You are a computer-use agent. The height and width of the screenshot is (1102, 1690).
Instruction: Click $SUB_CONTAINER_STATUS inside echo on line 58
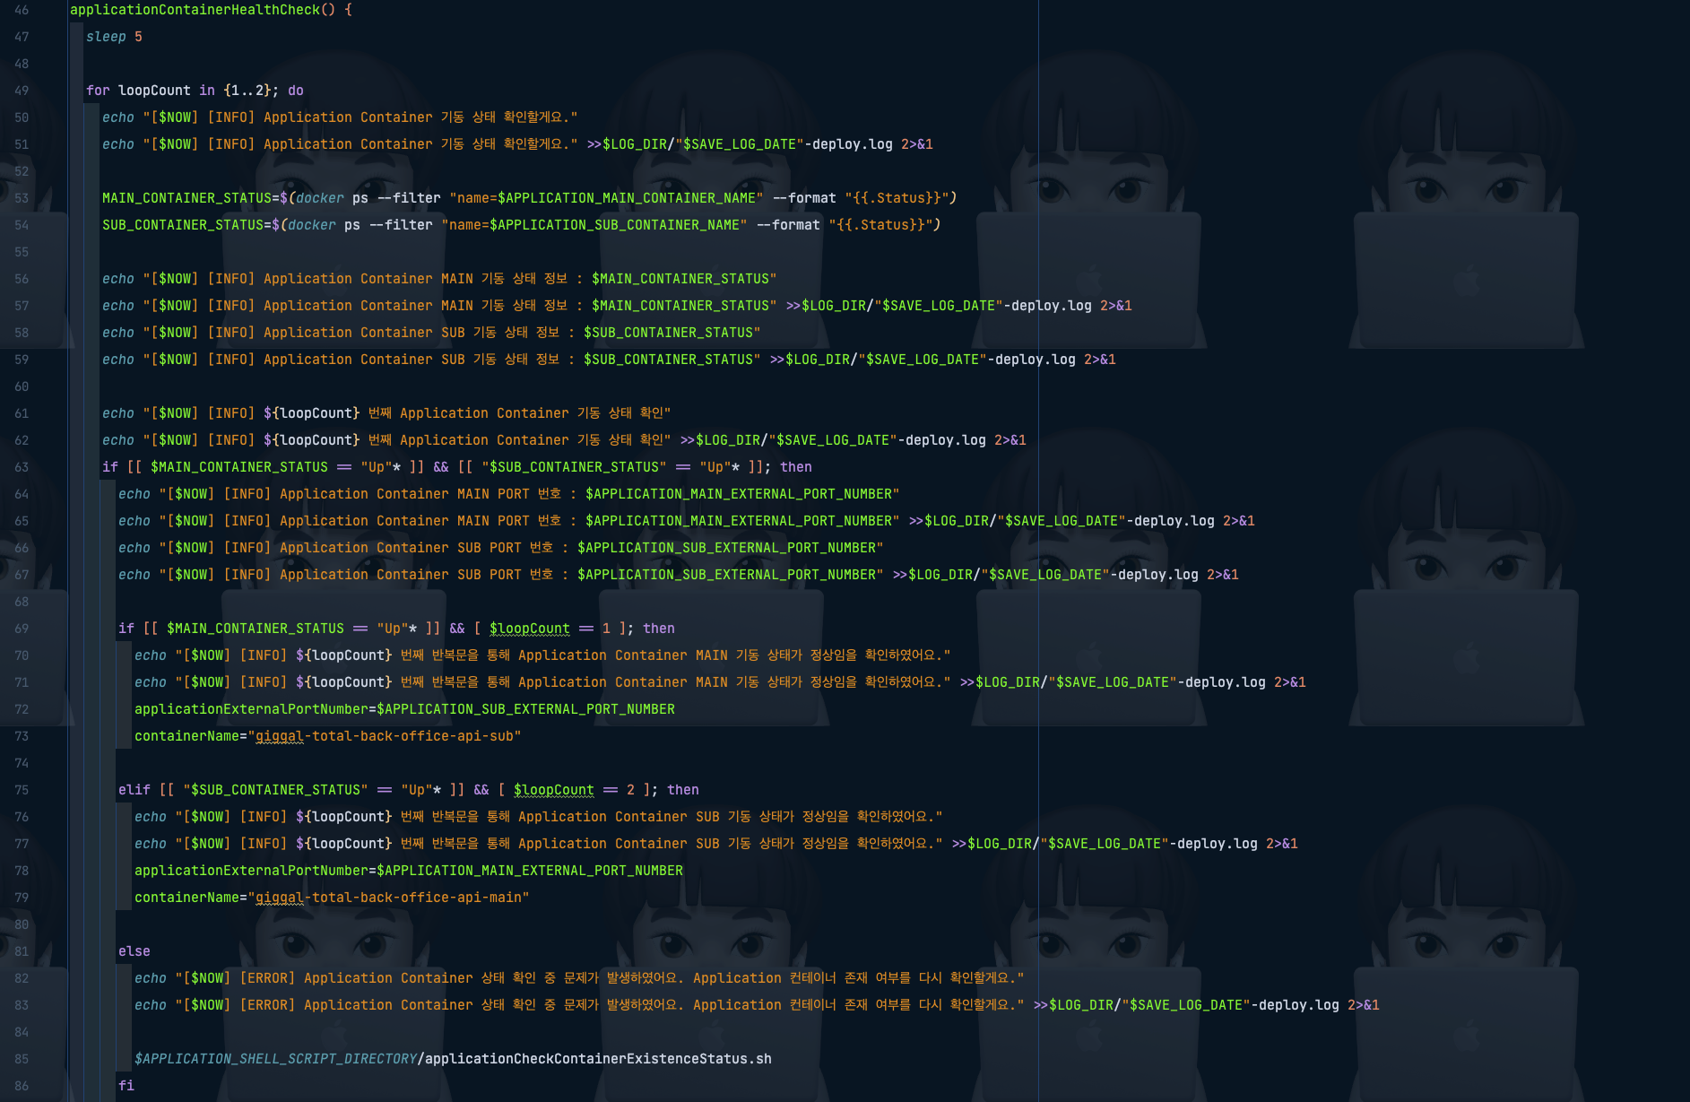tap(668, 333)
